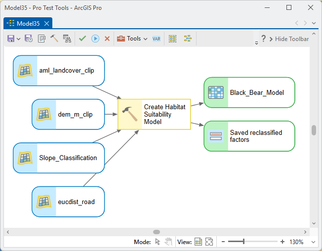The width and height of the screenshot is (322, 251).
Task: Click the Environments hammer icon in the toolbar
Action: (54, 39)
